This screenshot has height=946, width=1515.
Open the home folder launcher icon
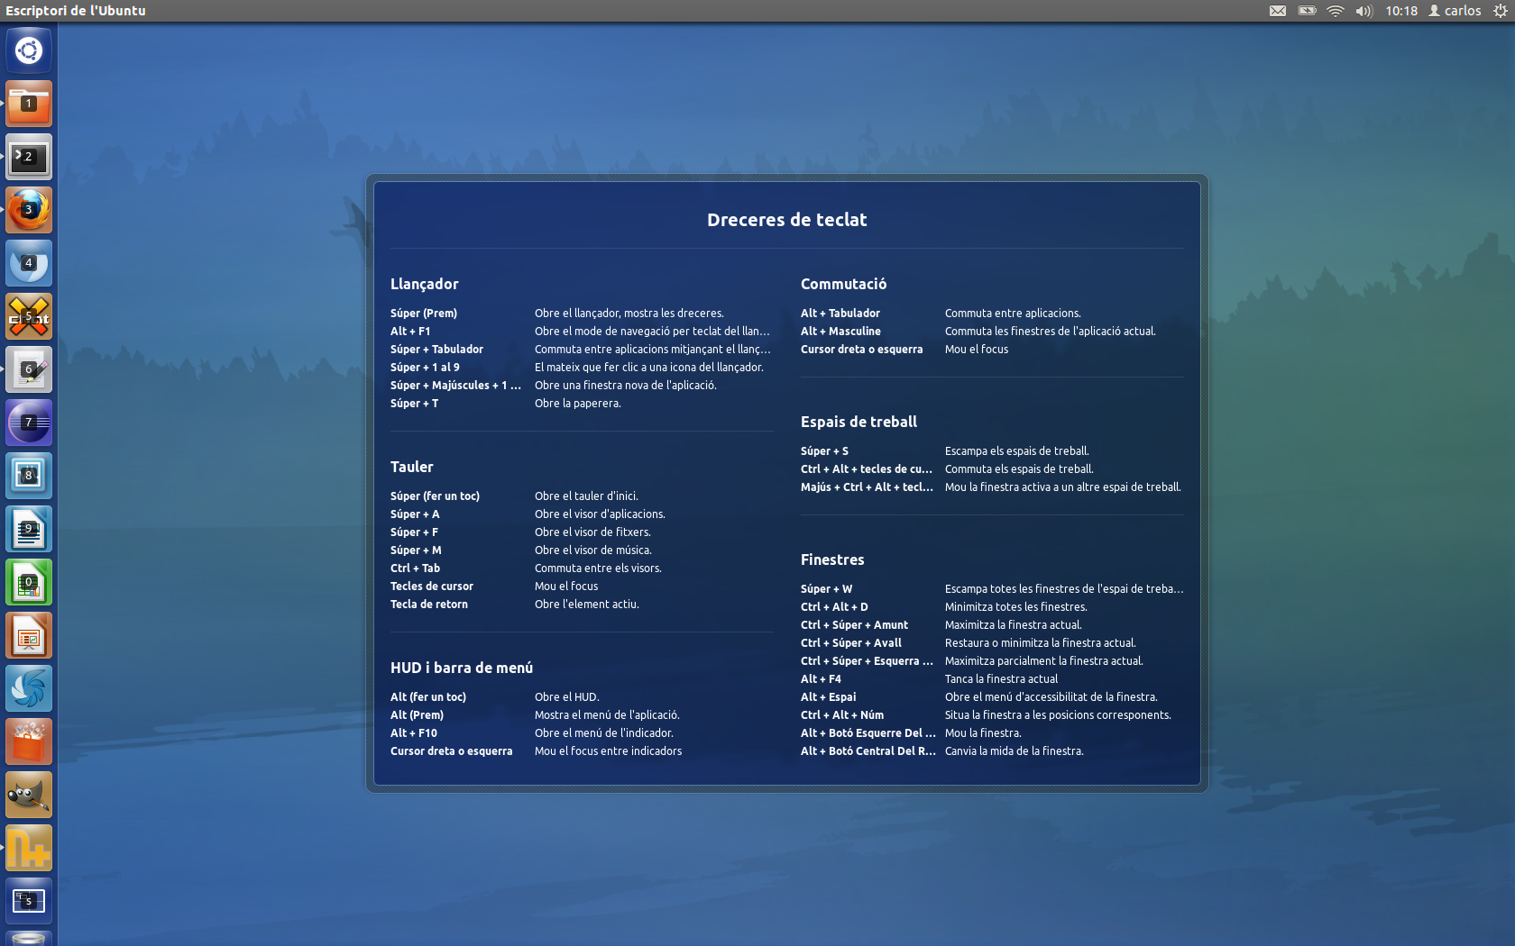(x=28, y=103)
